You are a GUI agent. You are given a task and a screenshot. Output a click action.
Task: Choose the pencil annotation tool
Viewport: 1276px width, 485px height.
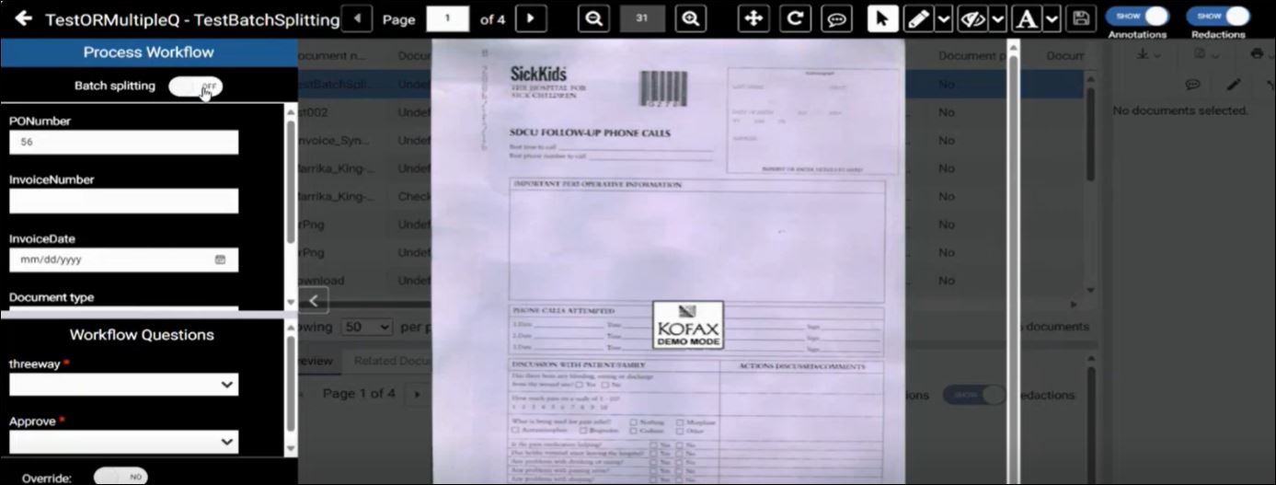tap(917, 18)
